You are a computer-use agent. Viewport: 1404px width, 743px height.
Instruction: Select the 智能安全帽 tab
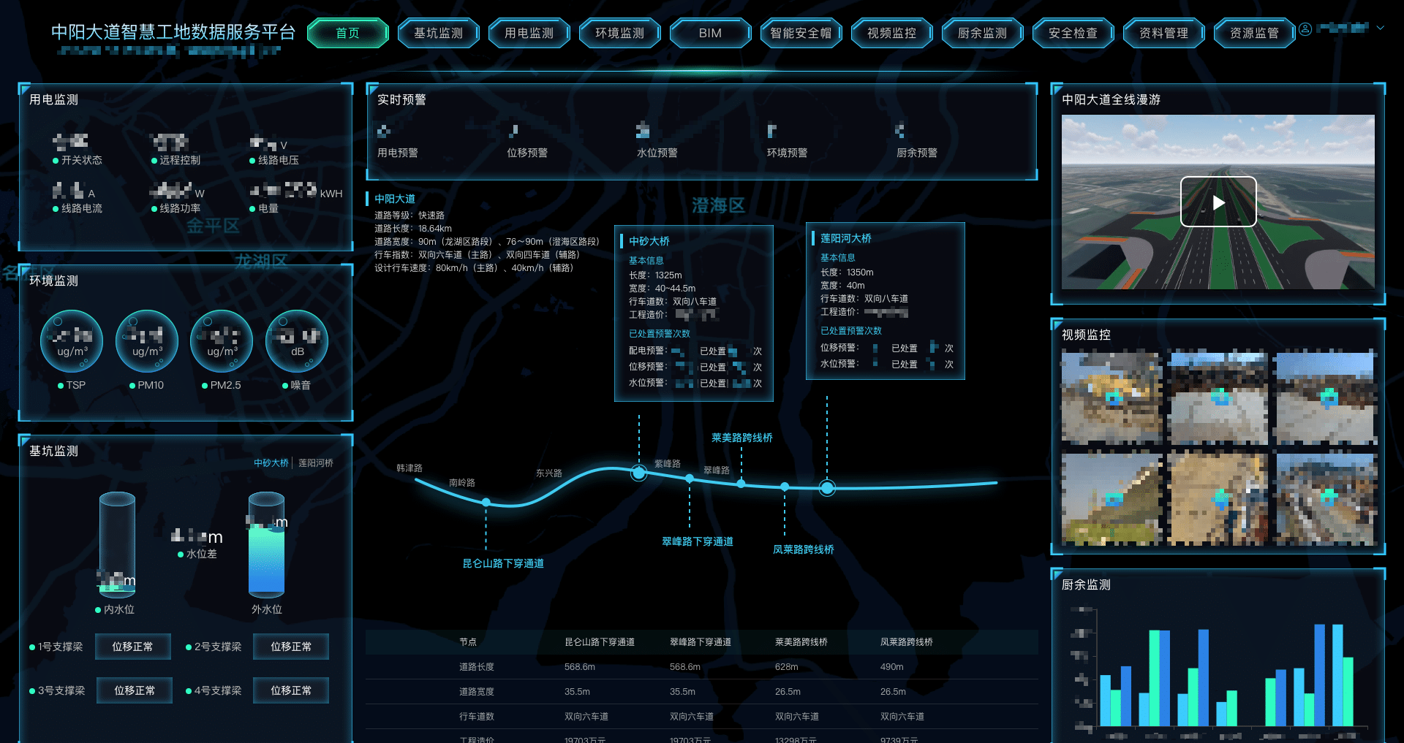click(x=801, y=33)
